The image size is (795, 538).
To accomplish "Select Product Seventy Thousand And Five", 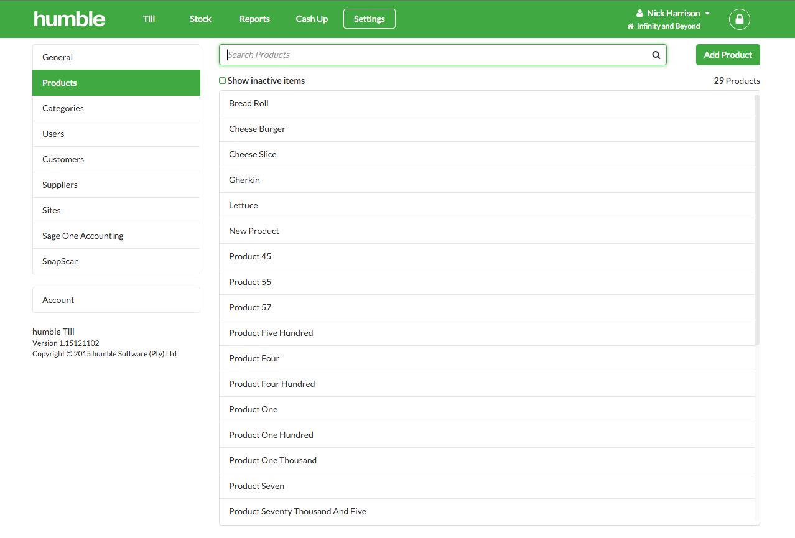I will coord(487,511).
